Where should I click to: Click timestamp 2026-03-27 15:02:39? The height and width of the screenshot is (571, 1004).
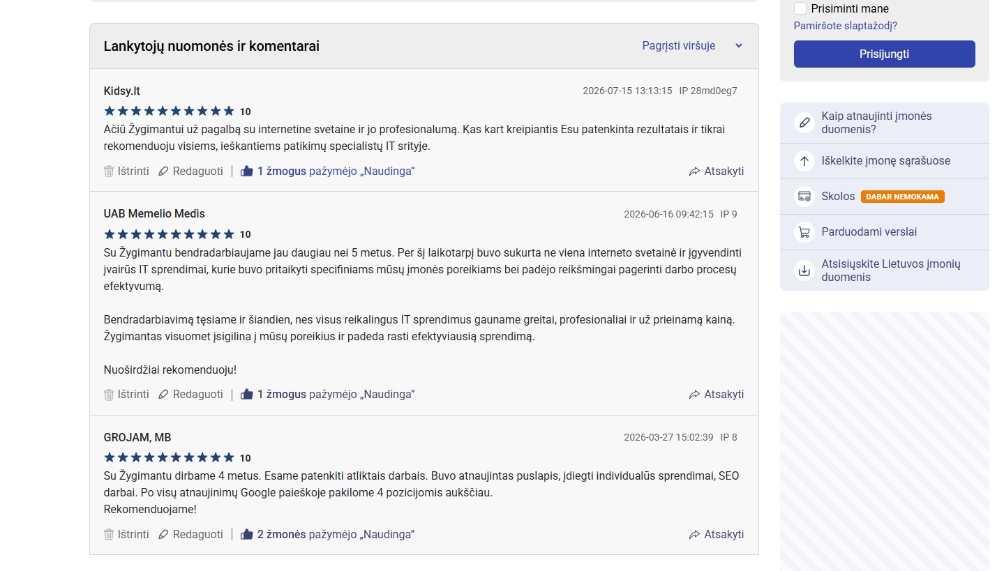pos(668,437)
